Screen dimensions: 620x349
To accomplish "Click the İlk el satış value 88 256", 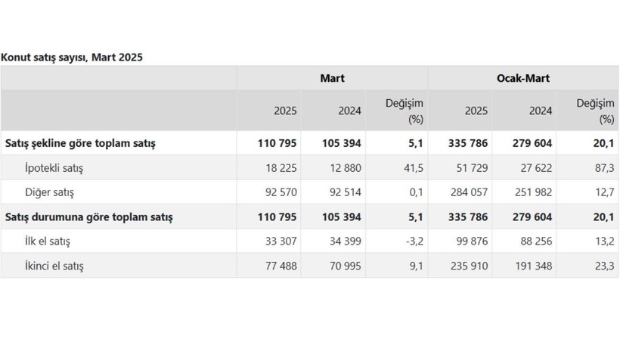I will click(537, 241).
